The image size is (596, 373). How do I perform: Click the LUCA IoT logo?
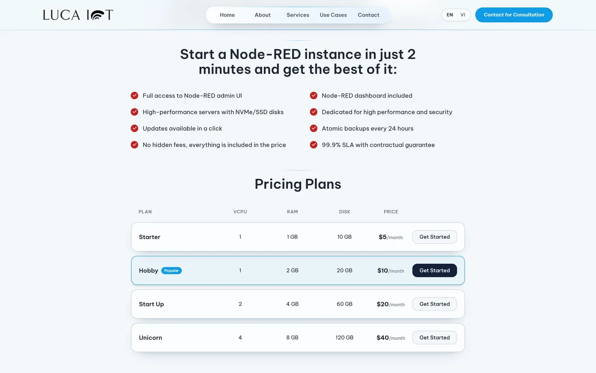(78, 15)
